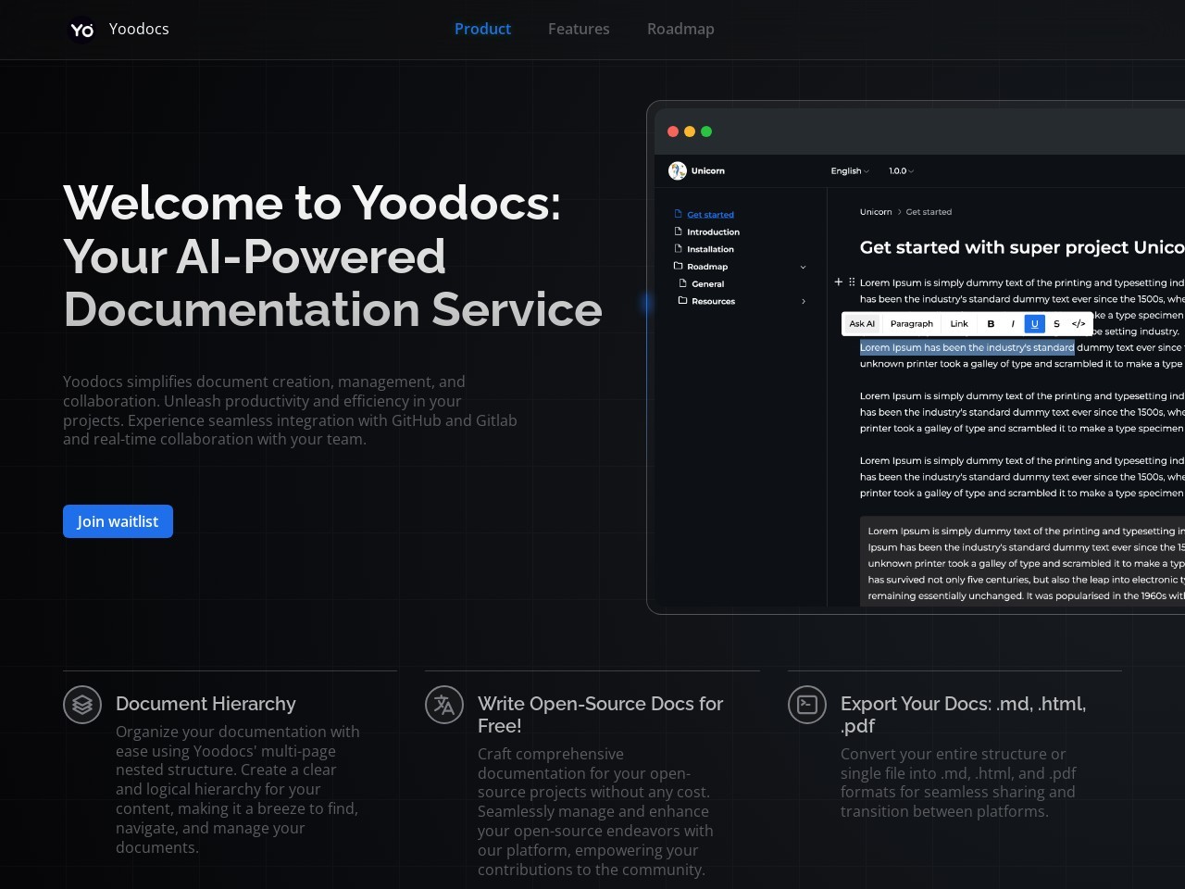This screenshot has width=1185, height=889.
Task: Select Get started in the sidebar
Action: 710,215
